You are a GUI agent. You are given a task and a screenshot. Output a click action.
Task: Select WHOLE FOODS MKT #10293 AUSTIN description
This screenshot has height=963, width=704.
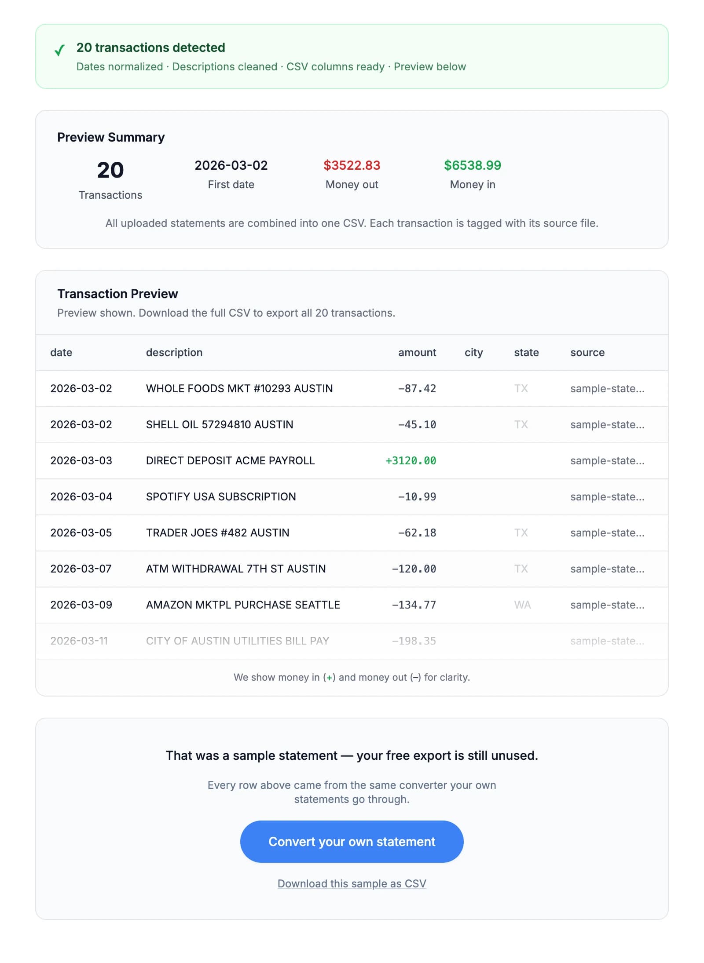pyautogui.click(x=239, y=388)
